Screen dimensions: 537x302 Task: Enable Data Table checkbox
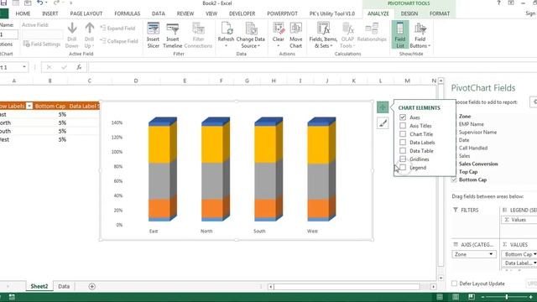[403, 151]
